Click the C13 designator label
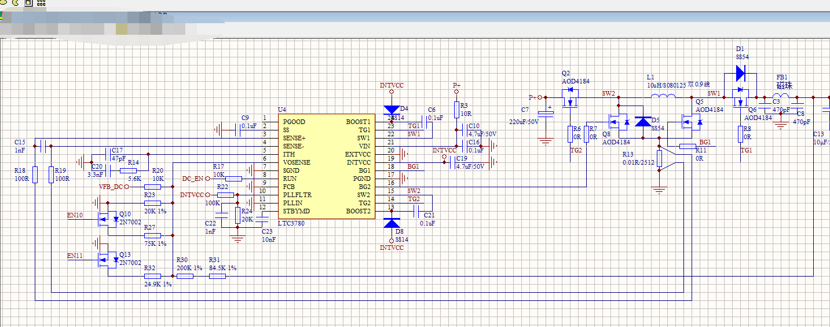This screenshot has width=830, height=327. [x=818, y=134]
